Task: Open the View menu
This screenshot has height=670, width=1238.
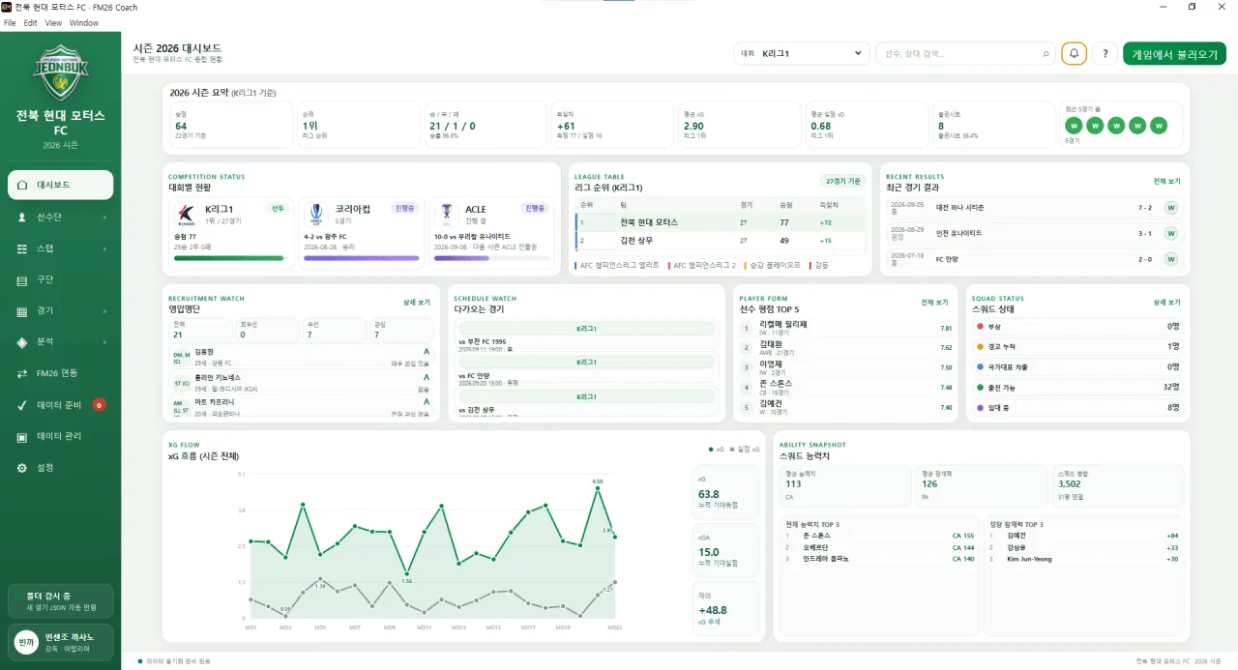Action: coord(53,22)
